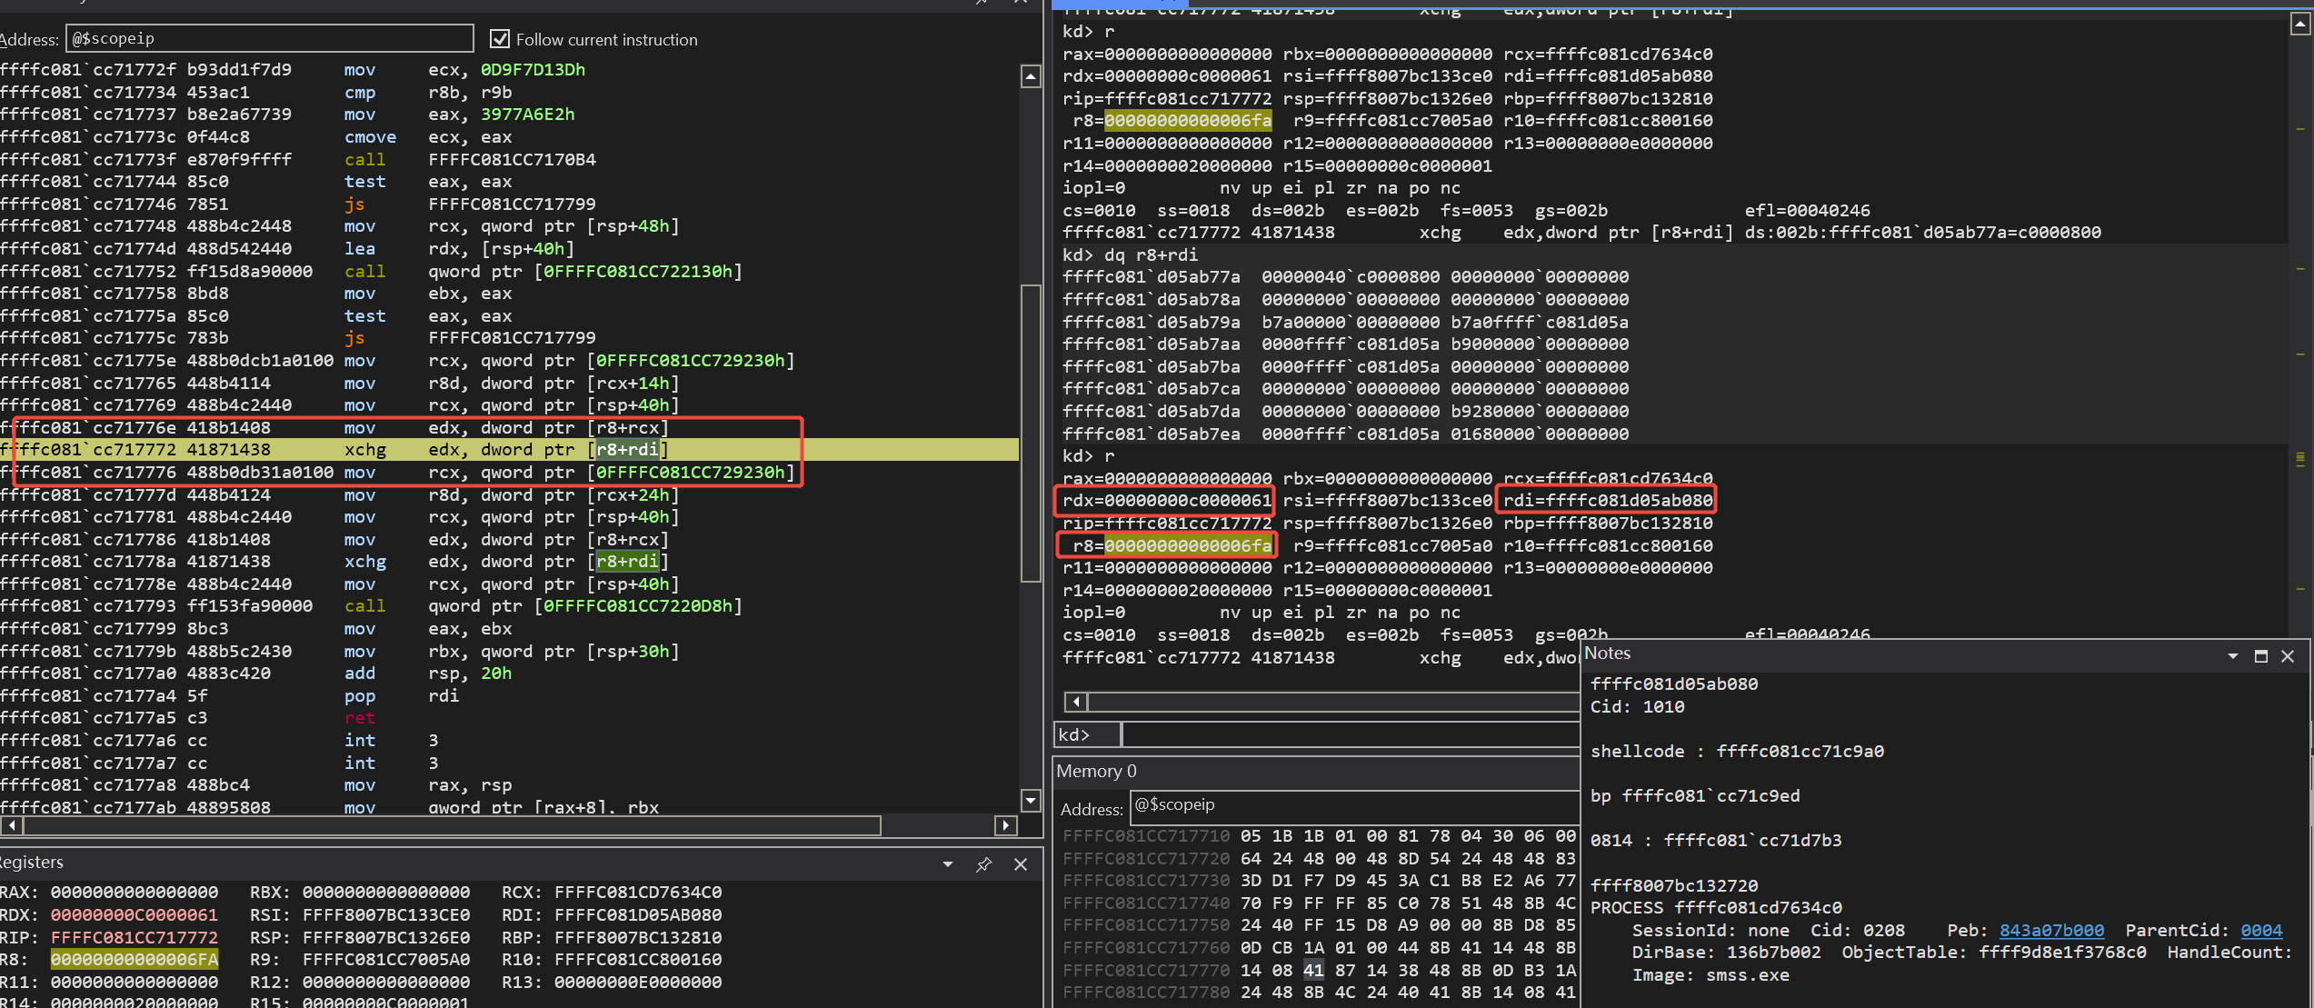Click the 'kd> dq r8+rdi' command line
Screen dimensions: 2314x1008
(1130, 254)
